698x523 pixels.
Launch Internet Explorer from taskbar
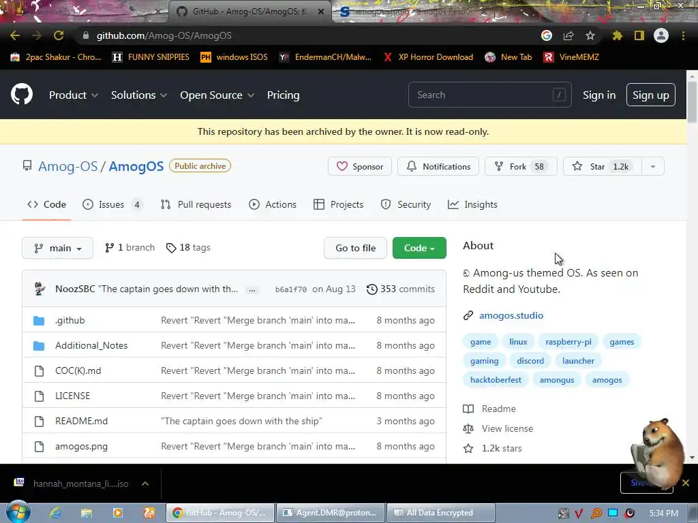point(55,513)
